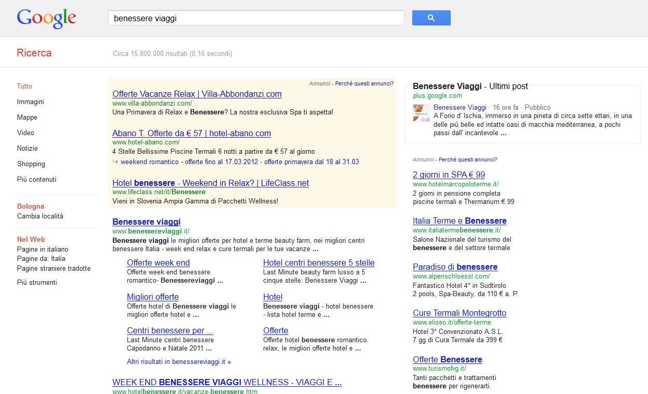Expand 'Più strumenti' options

(x=37, y=283)
